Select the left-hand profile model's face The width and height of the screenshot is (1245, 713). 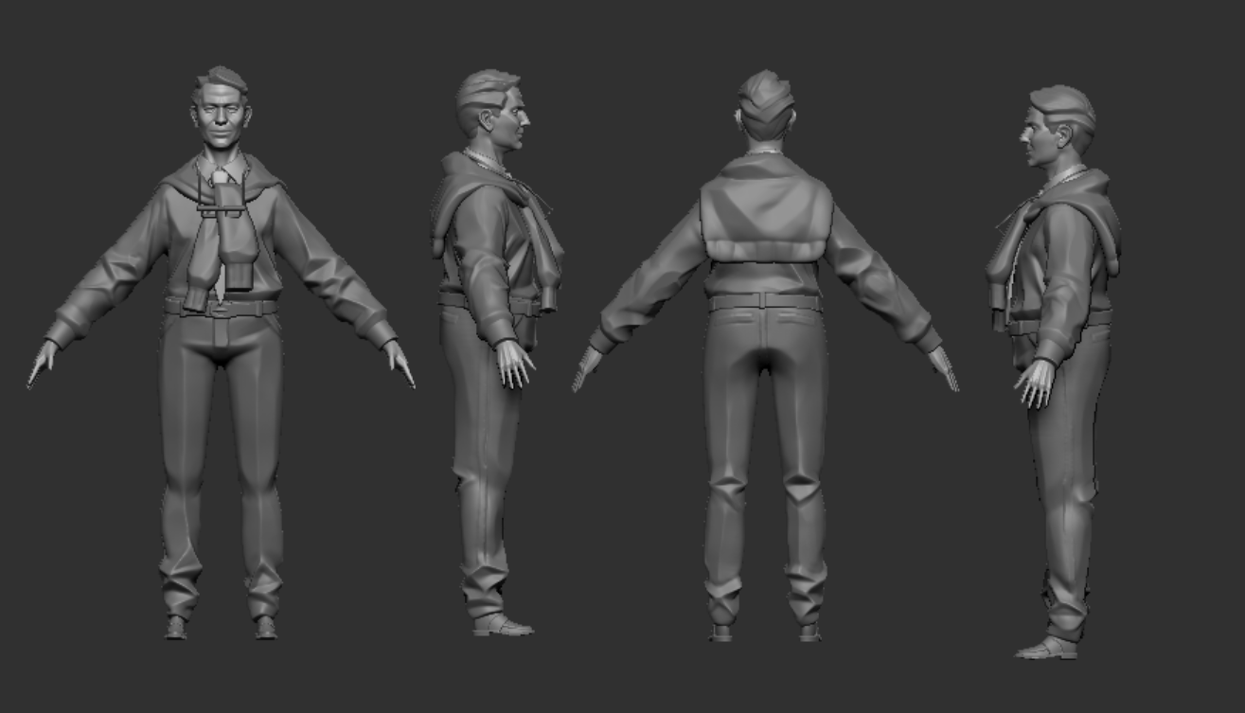[x=515, y=120]
